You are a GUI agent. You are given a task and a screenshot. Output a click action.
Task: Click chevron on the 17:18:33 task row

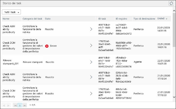[91, 94]
